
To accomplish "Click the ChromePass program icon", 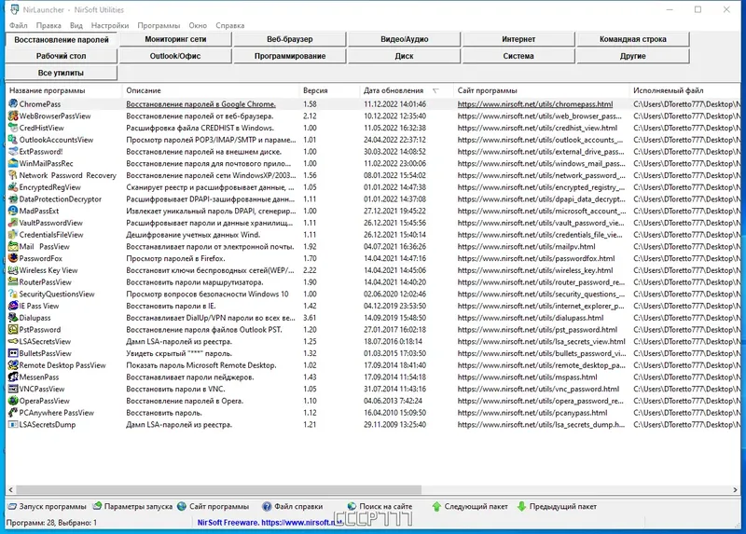I will 13,103.
